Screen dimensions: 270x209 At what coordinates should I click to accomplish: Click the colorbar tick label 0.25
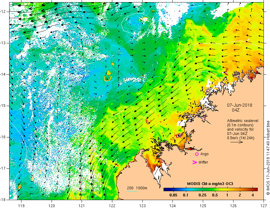(x=202, y=195)
